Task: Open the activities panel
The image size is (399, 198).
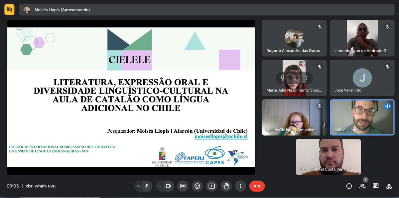Action: 389,186
